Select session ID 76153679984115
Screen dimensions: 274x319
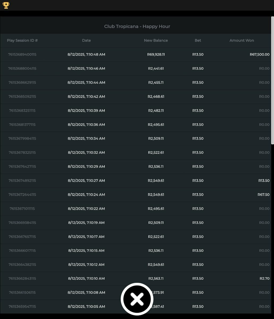22,138
